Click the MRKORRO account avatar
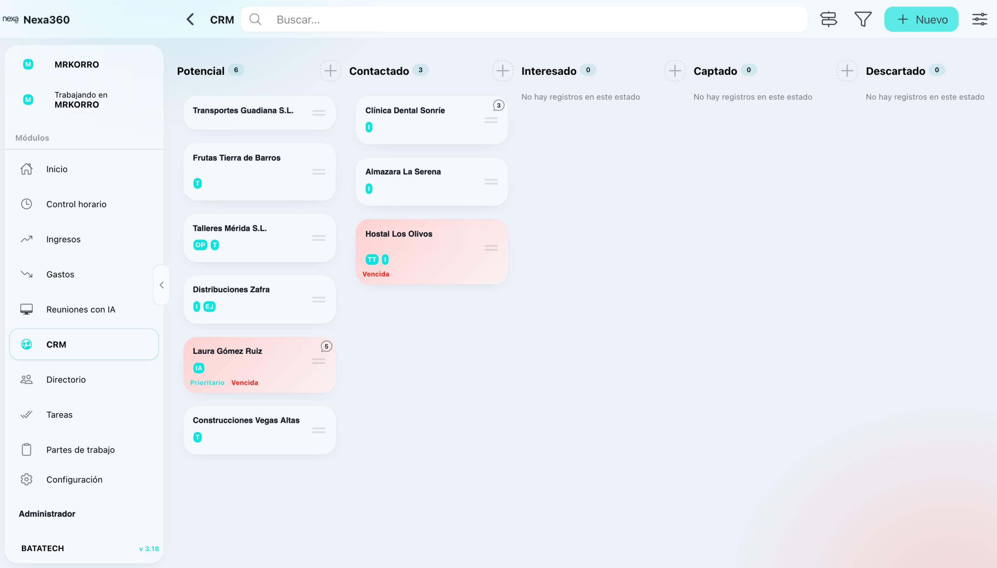This screenshot has height=568, width=997. pyautogui.click(x=28, y=64)
